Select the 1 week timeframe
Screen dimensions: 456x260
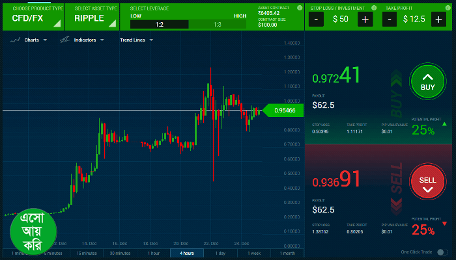(253, 253)
